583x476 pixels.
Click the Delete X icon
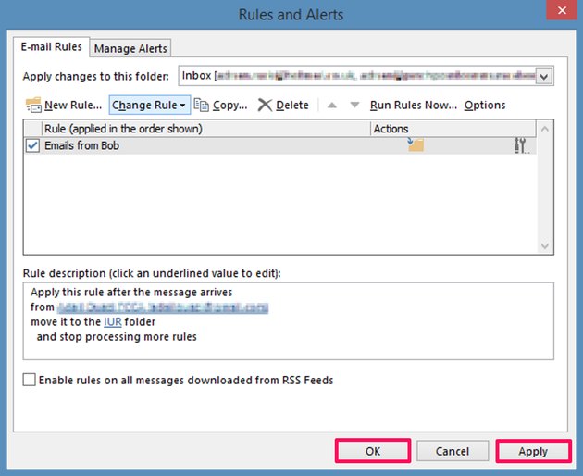coord(265,105)
